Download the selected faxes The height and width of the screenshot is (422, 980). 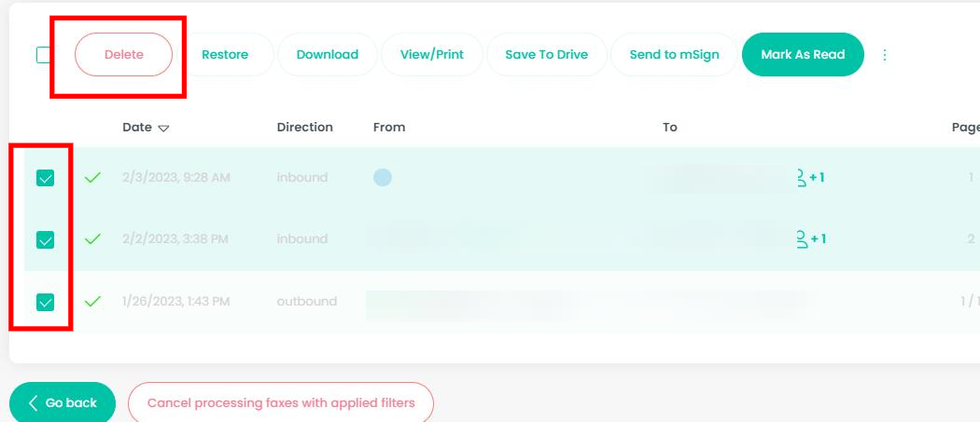[328, 54]
